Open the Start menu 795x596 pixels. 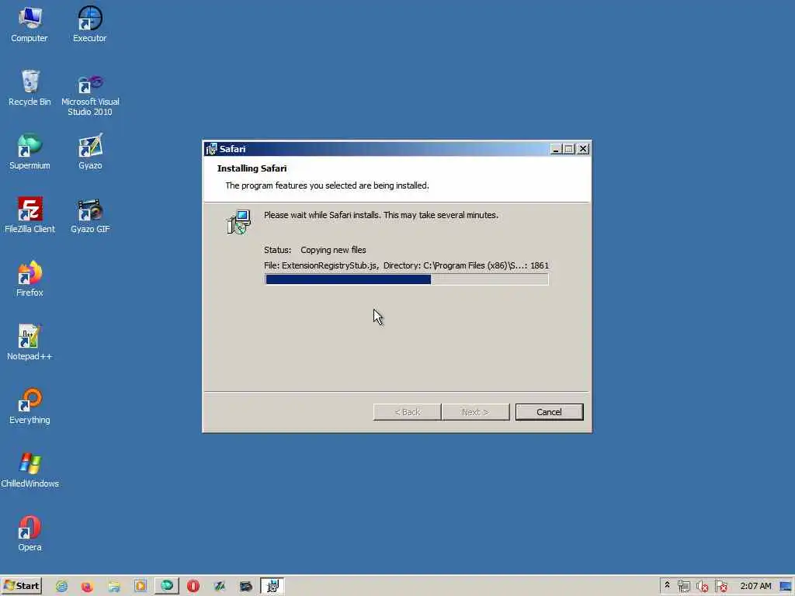click(21, 586)
